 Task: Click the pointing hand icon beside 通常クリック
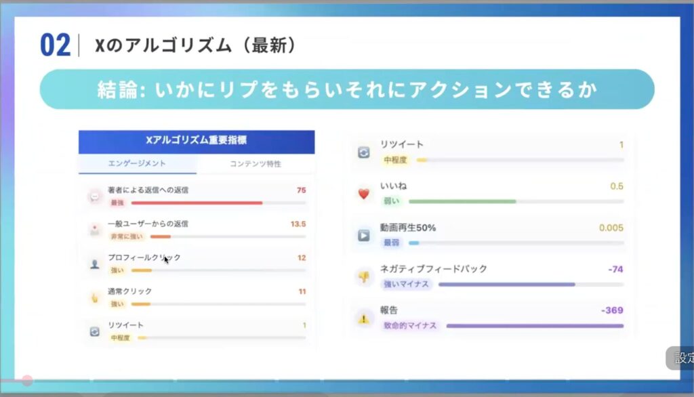pyautogui.click(x=94, y=297)
